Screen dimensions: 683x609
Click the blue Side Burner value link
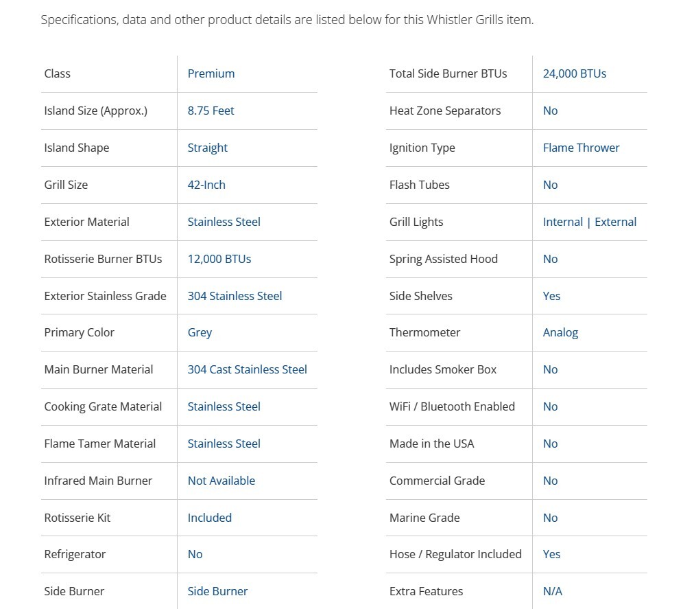pos(217,591)
